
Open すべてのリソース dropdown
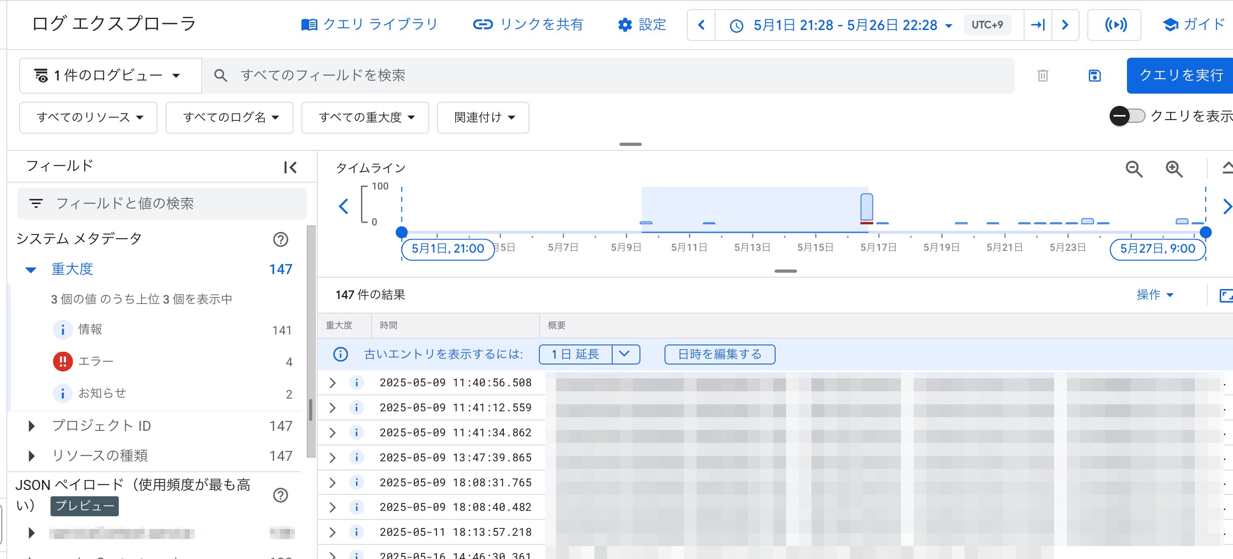pyautogui.click(x=89, y=118)
